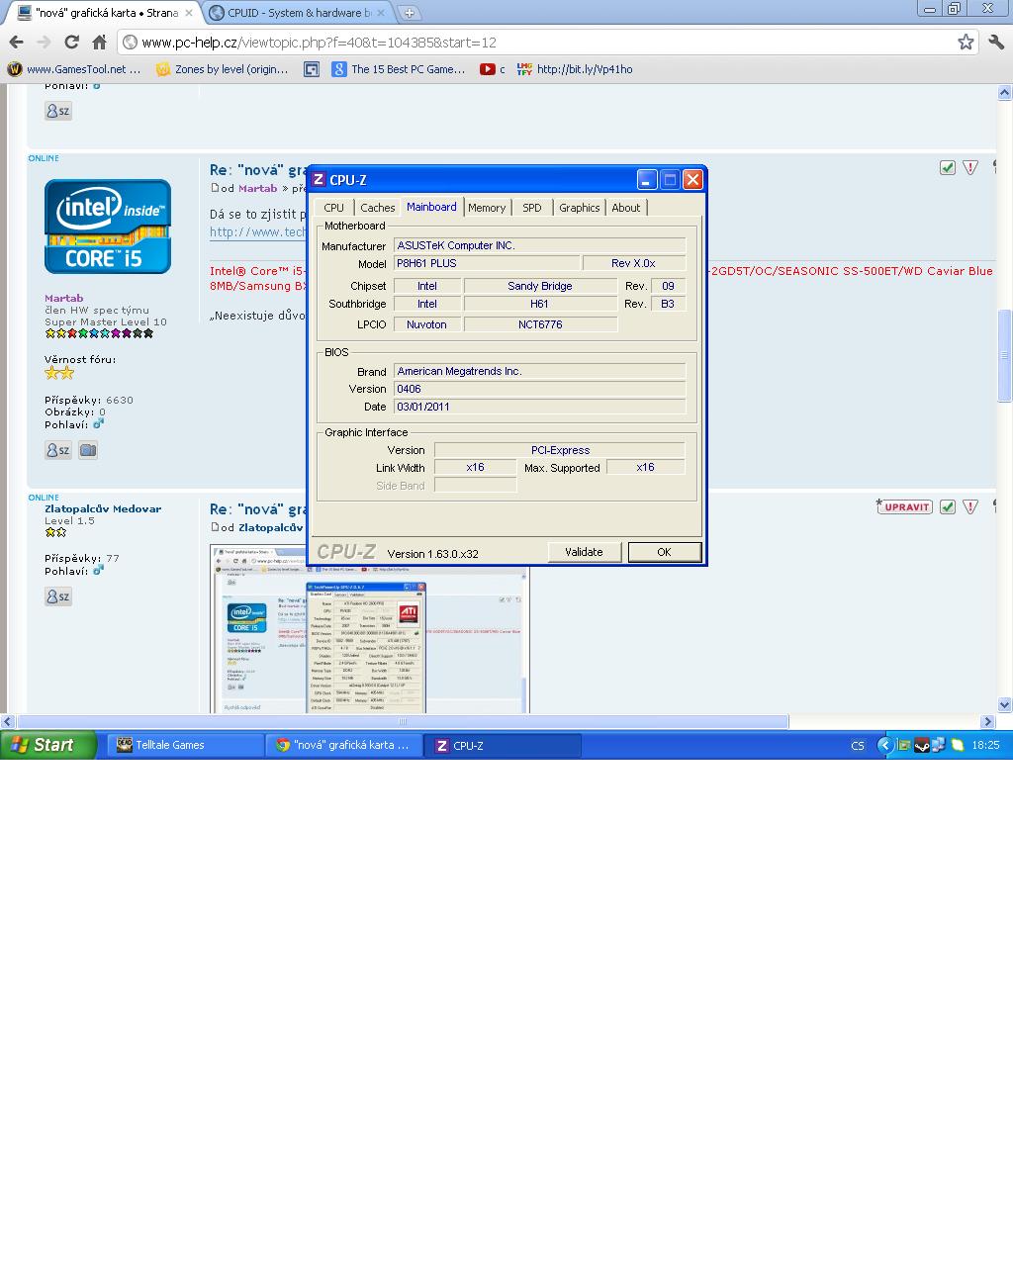
Task: Bookmark this page with the star icon
Action: [966, 42]
